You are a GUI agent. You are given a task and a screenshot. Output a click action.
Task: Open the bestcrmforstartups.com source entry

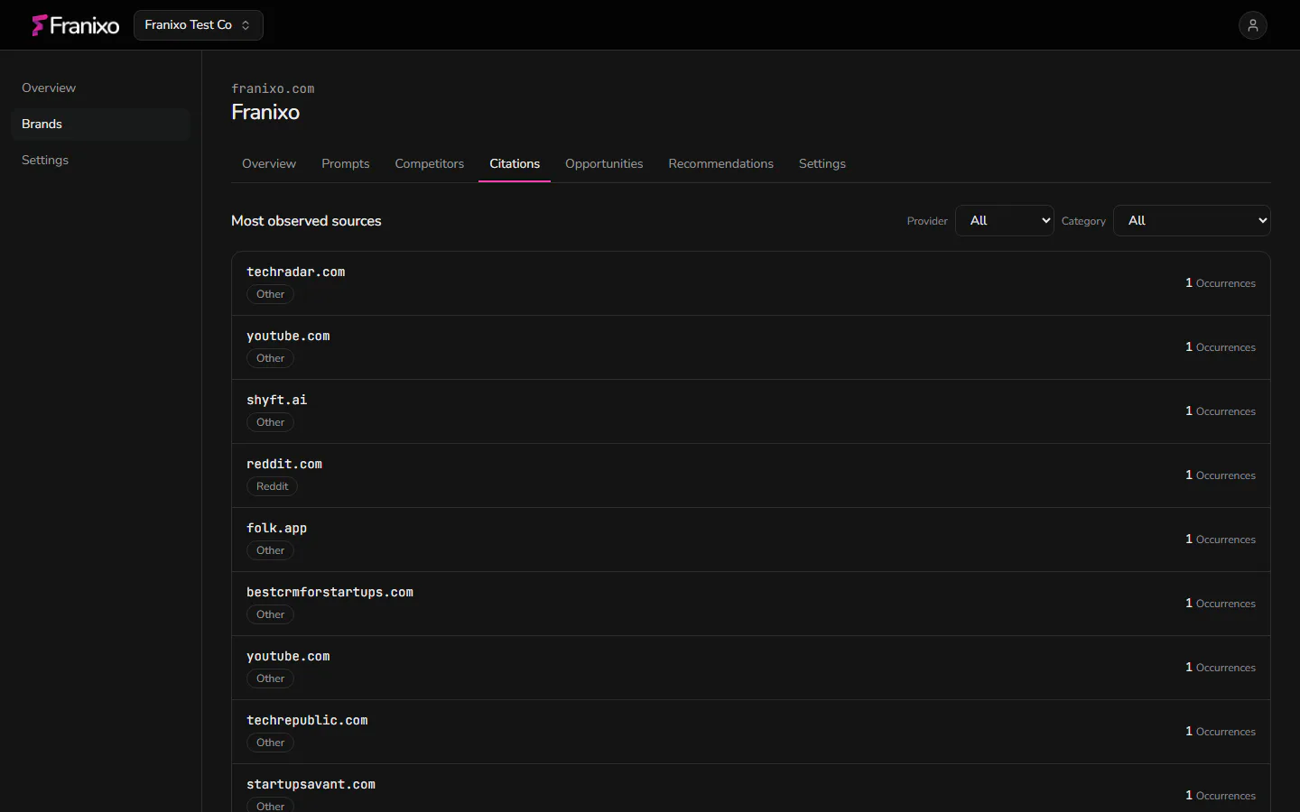pos(751,604)
